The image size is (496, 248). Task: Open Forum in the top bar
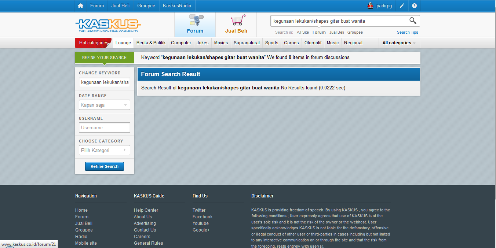pyautogui.click(x=97, y=6)
